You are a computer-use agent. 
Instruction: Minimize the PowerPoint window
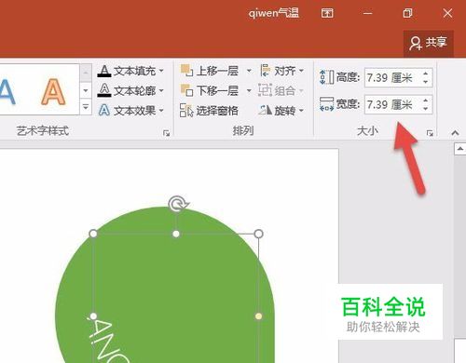tap(367, 13)
